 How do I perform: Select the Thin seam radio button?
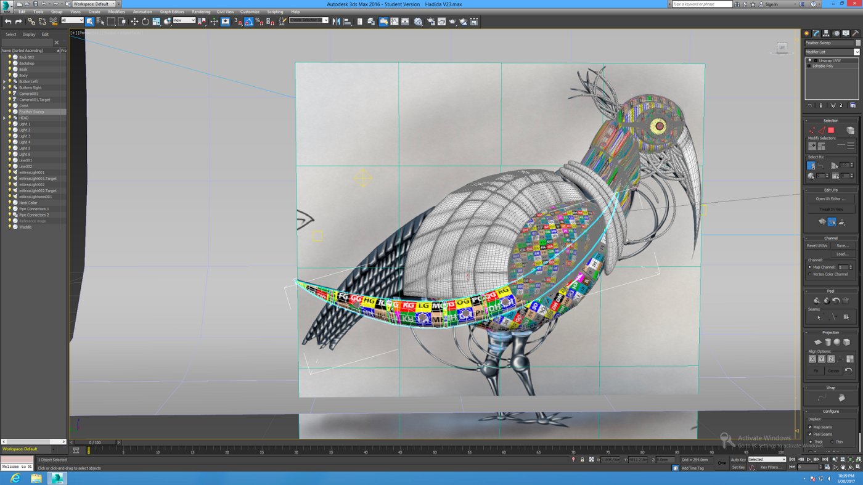832,441
